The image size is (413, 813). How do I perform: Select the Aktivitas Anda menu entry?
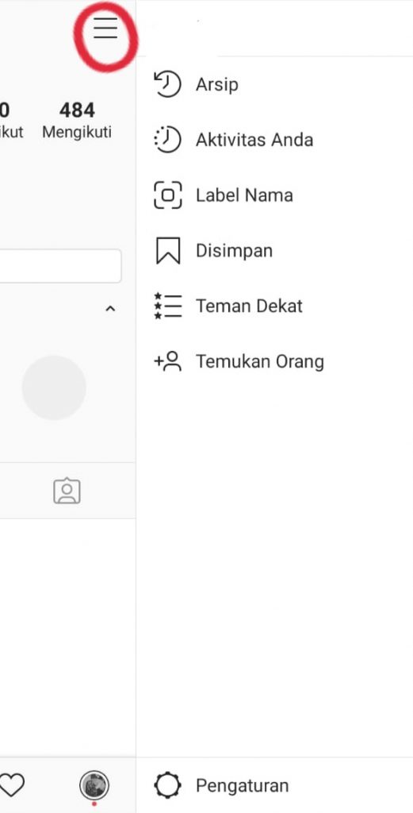[x=254, y=140]
